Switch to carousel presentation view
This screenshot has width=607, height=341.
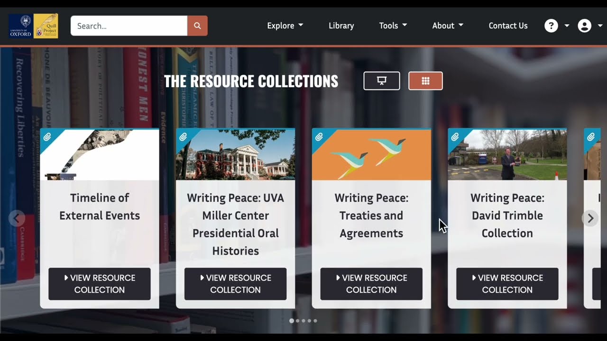pos(382,81)
